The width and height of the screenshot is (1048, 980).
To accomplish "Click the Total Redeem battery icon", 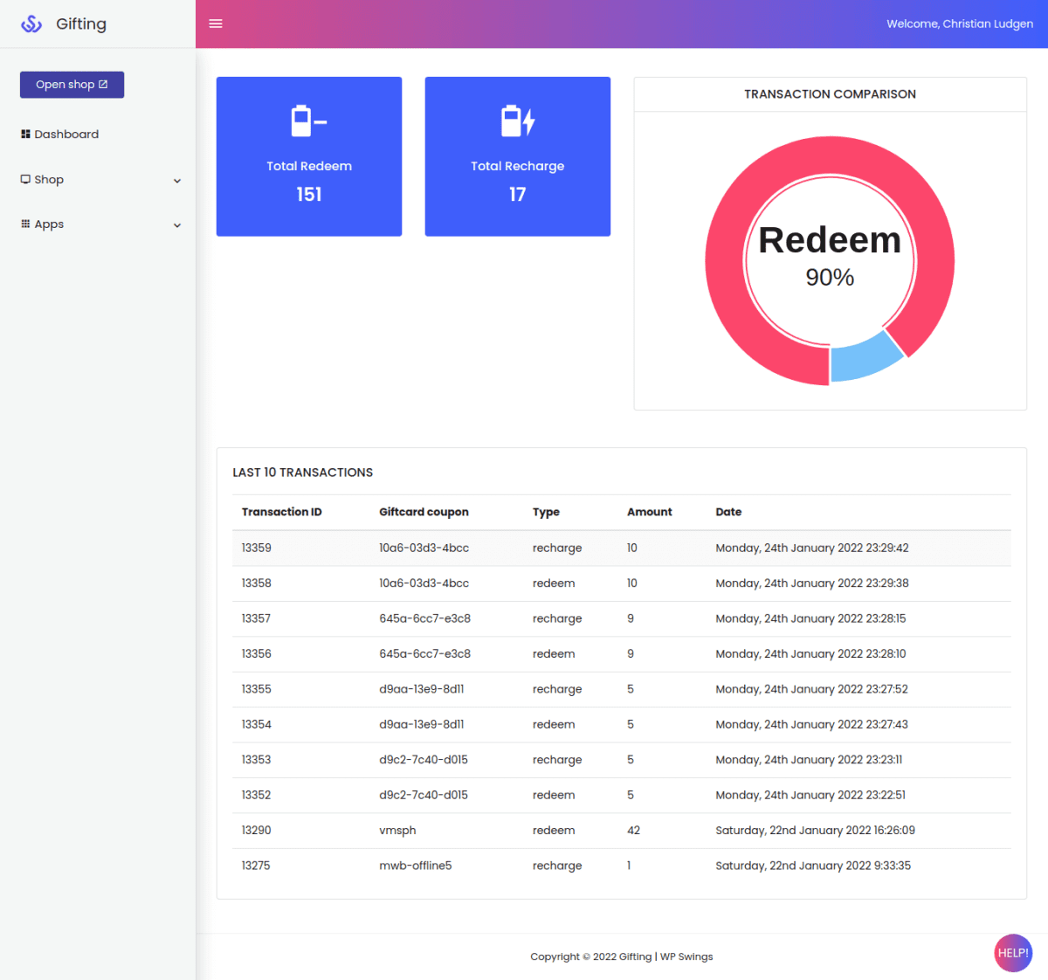I will pyautogui.click(x=308, y=121).
